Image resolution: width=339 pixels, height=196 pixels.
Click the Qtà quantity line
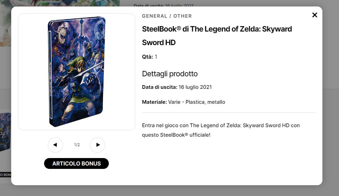[149, 57]
